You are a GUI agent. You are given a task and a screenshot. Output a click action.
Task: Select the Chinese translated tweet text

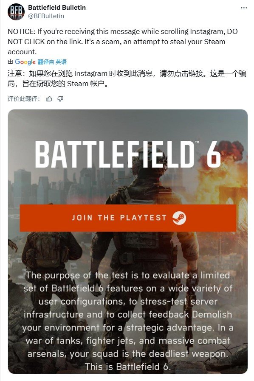[x=127, y=78]
